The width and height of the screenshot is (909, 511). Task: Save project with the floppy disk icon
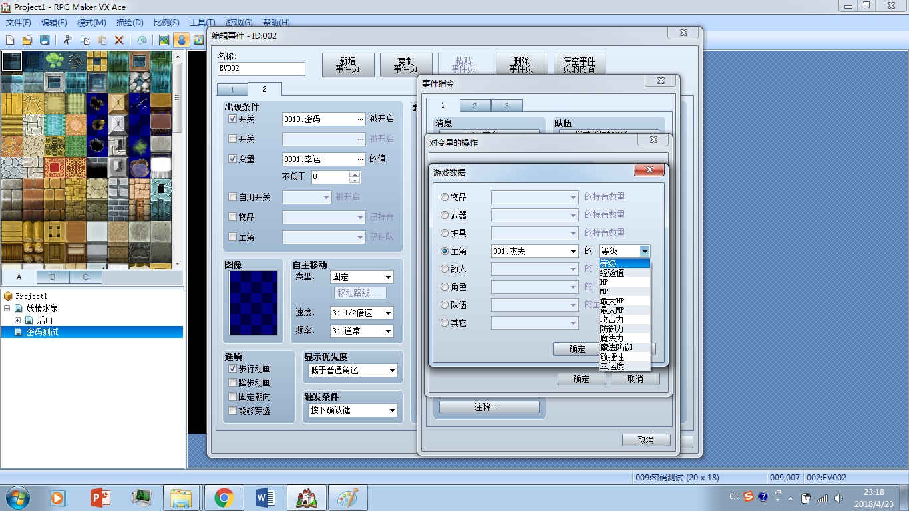45,40
